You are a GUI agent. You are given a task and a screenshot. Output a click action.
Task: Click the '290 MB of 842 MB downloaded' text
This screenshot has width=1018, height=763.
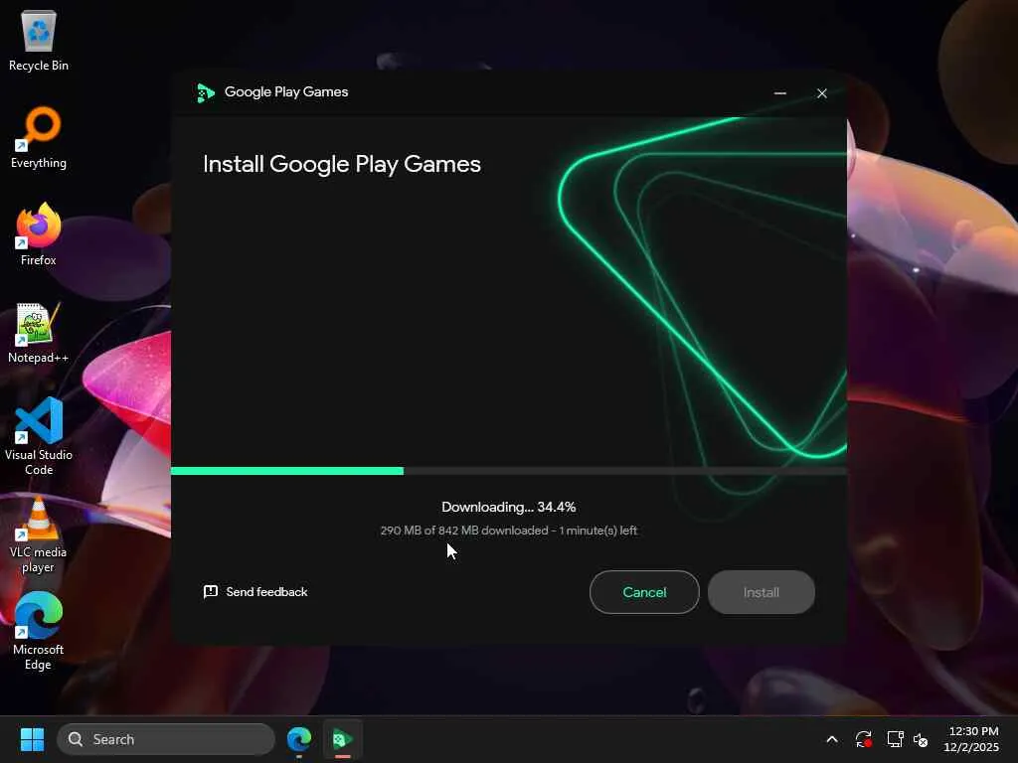tap(464, 531)
